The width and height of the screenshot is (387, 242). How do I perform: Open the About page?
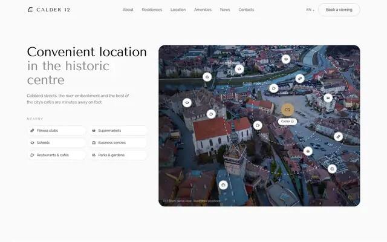pyautogui.click(x=128, y=10)
